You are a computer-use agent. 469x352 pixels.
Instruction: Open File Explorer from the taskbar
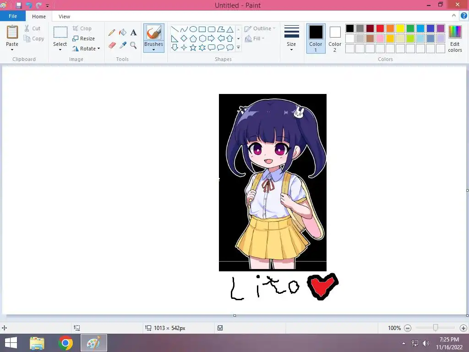pyautogui.click(x=37, y=343)
